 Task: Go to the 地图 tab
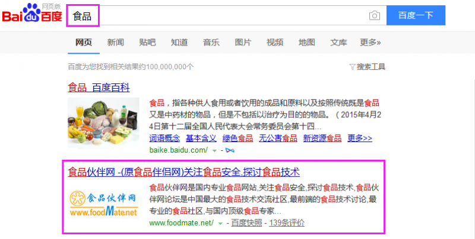(x=306, y=42)
